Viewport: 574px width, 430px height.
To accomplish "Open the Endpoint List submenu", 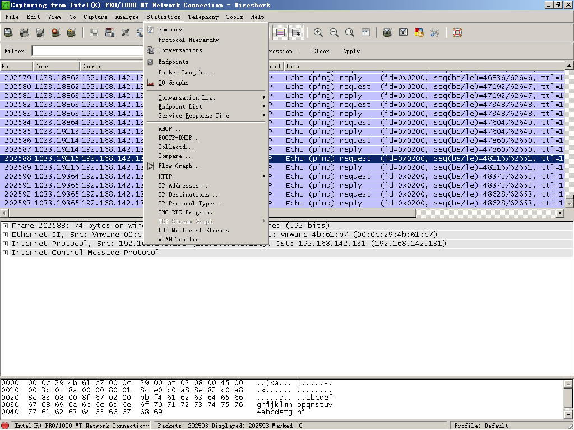I will click(x=206, y=107).
